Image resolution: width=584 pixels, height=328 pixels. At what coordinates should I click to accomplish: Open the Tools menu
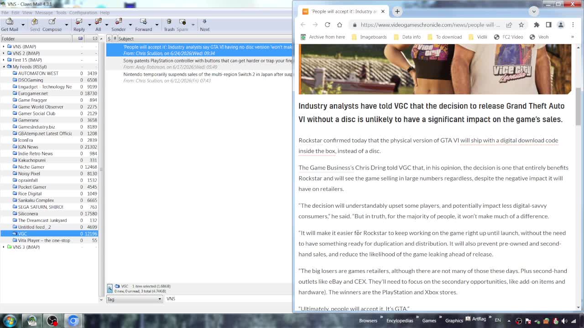coord(61,13)
